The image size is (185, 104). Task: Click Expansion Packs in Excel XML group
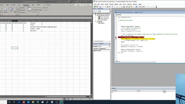[x=37, y=10]
